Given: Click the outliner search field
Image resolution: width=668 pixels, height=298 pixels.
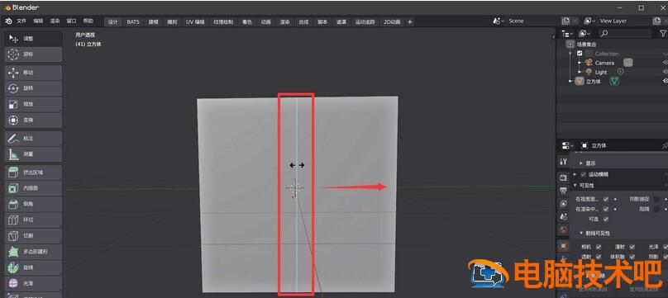Looking at the screenshot, I should click(x=625, y=33).
